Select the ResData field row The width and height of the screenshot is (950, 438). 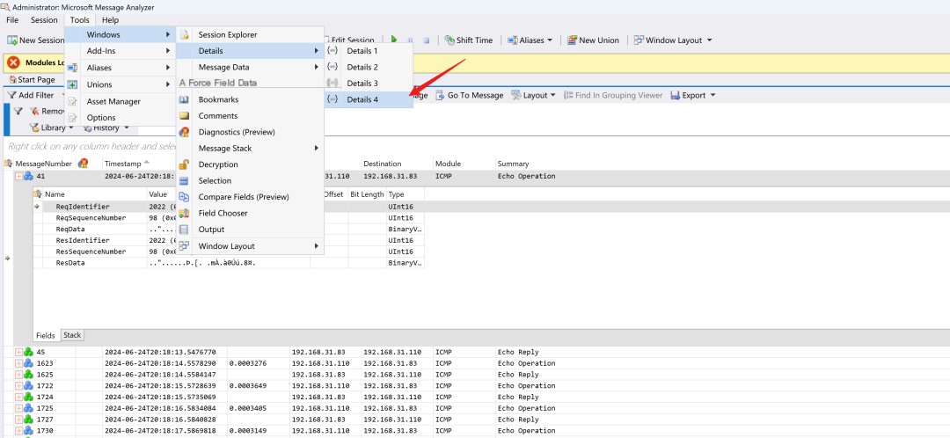[x=229, y=263]
